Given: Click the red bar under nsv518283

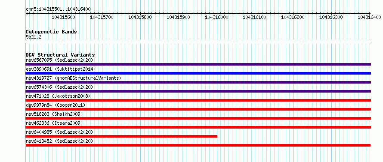Looking at the screenshot, I should click(x=198, y=118).
